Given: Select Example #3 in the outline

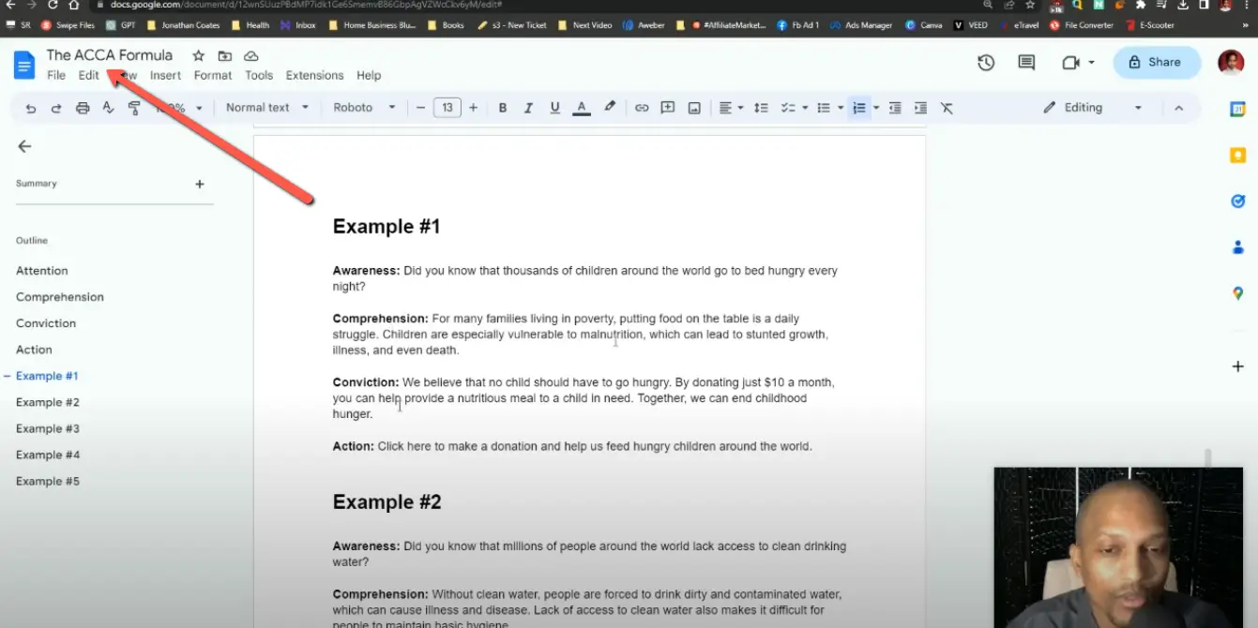Looking at the screenshot, I should coord(47,428).
